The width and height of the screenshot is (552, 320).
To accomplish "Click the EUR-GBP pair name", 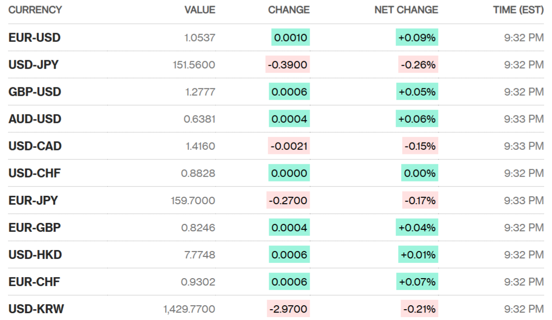I will (x=35, y=228).
